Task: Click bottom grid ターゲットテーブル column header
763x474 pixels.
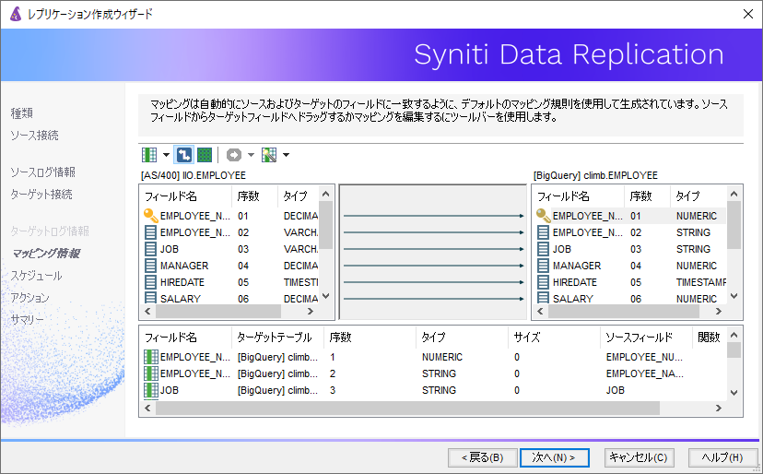Action: pyautogui.click(x=278, y=338)
